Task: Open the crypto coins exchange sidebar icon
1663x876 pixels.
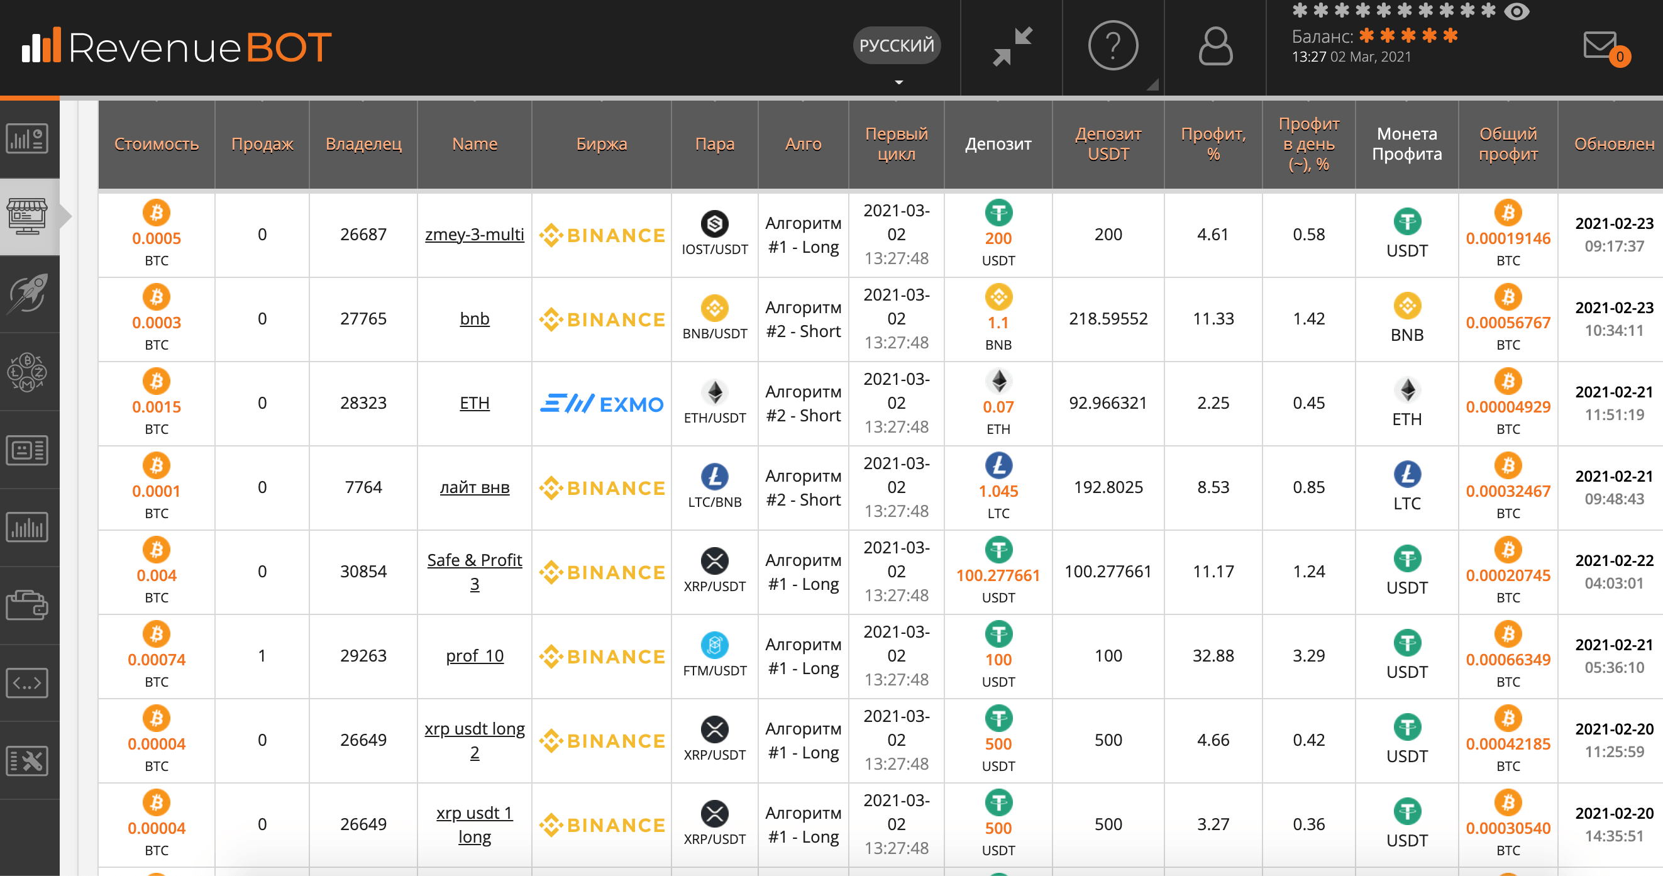Action: (x=27, y=372)
